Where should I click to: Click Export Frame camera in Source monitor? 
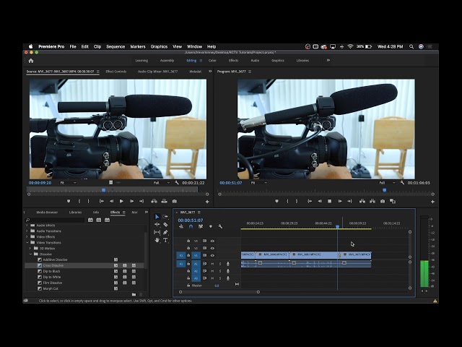coord(175,201)
